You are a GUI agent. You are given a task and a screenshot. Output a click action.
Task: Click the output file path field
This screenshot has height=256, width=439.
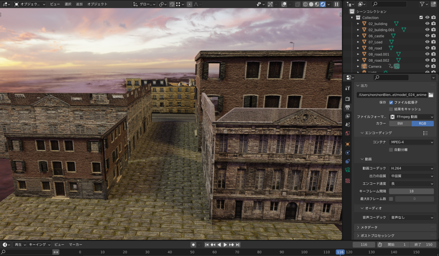pyautogui.click(x=392, y=95)
